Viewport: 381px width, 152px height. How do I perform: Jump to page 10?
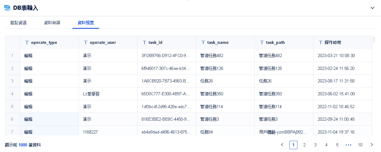pyautogui.click(x=360, y=145)
